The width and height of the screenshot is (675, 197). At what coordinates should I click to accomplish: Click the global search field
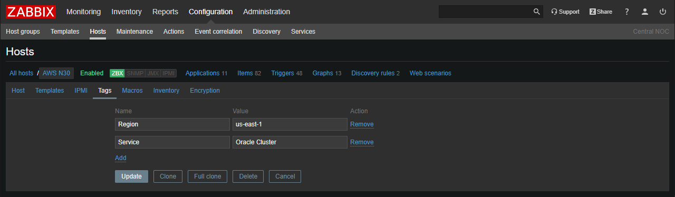485,12
